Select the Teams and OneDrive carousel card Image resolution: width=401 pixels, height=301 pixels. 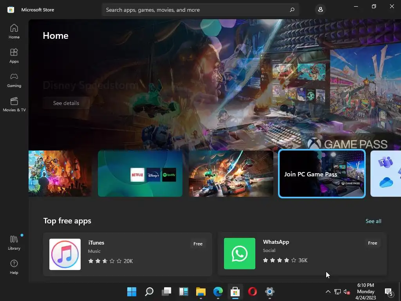click(386, 174)
